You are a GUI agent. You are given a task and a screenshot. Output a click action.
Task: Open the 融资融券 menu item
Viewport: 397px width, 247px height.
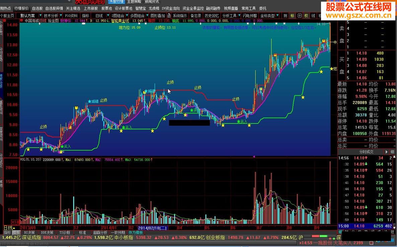point(213,8)
